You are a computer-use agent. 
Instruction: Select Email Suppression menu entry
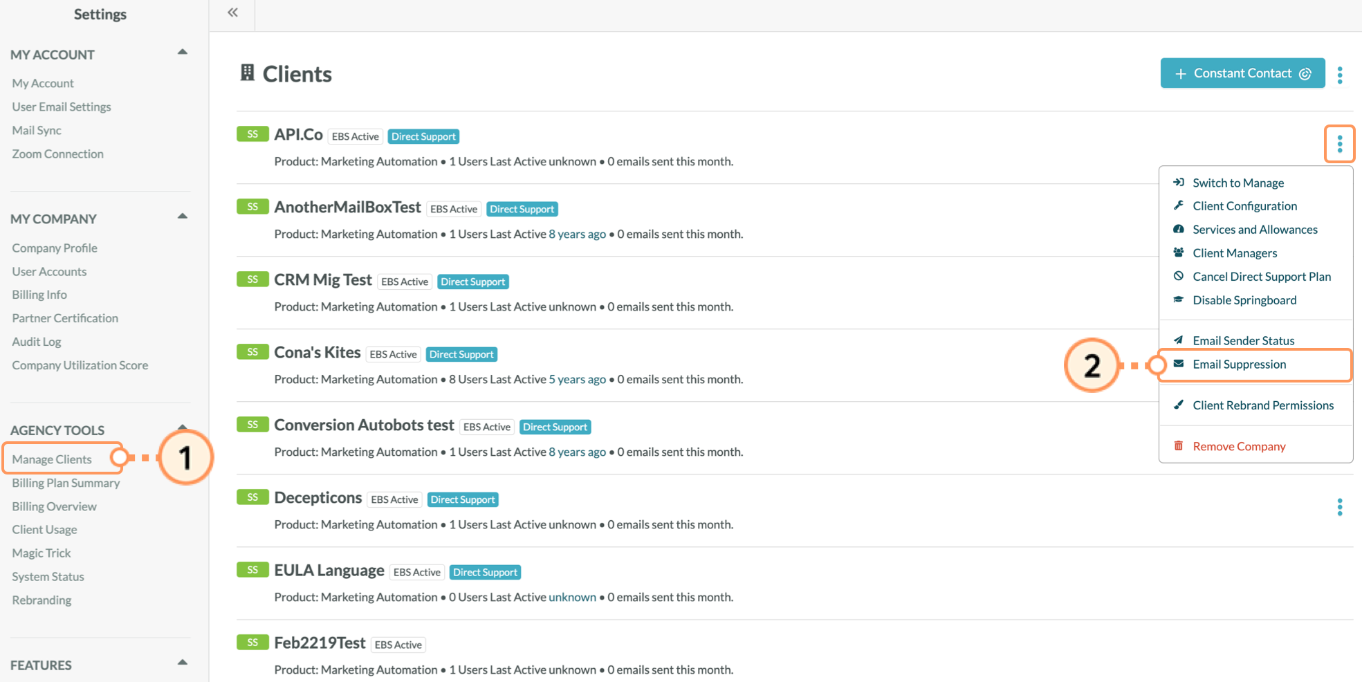1256,365
